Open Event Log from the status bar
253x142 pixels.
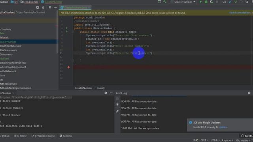(x=247, y=136)
